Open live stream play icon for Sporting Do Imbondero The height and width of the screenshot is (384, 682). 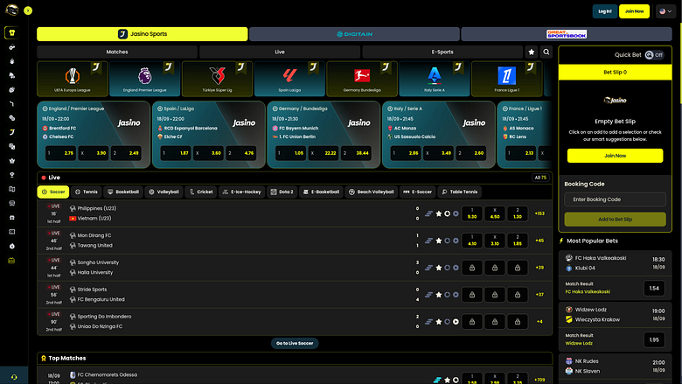456,321
